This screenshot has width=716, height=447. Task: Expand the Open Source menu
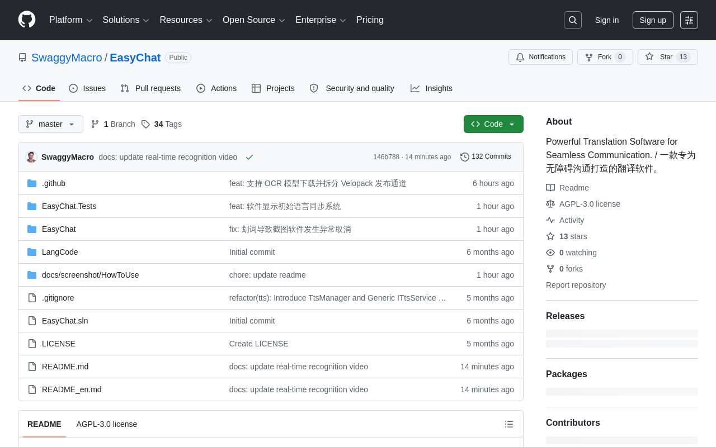[x=254, y=20]
